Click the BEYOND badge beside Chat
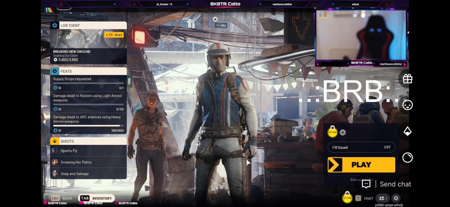The image size is (450, 207). coord(347,198)
